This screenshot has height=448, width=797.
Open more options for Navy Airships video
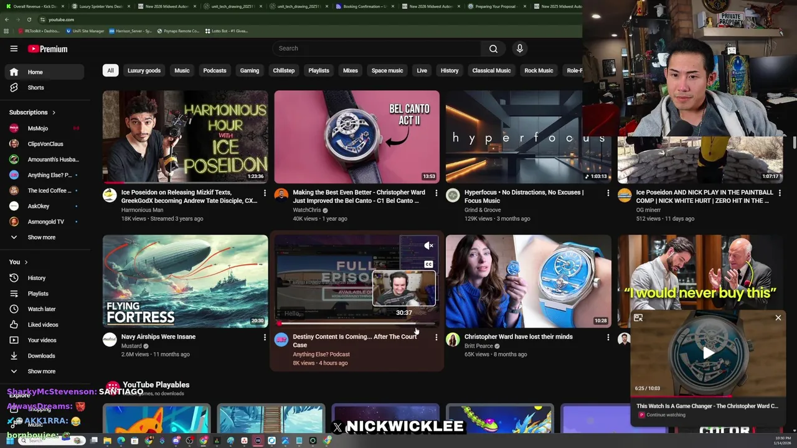(x=265, y=337)
